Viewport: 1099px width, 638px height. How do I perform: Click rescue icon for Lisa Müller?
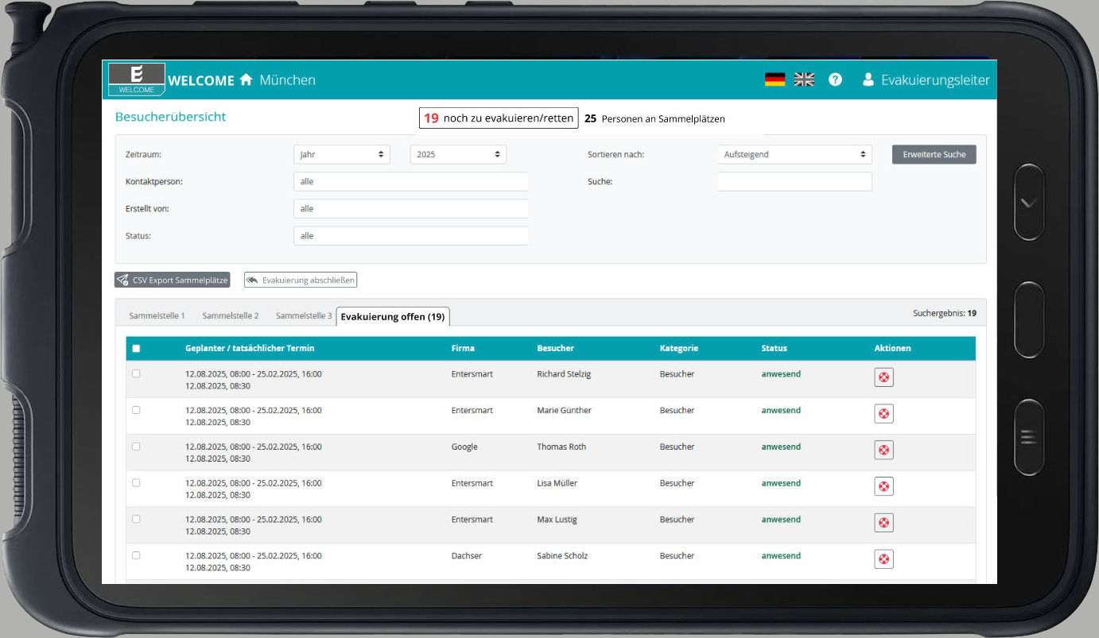(883, 486)
